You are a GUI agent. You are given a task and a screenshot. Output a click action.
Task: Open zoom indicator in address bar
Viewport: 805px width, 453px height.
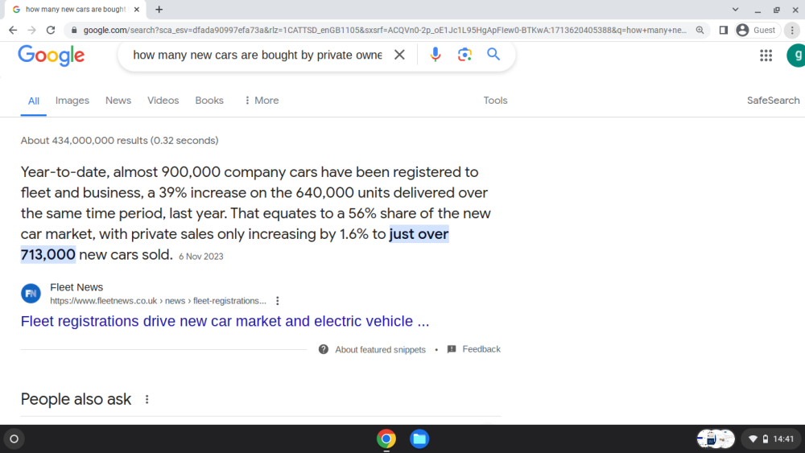pos(700,31)
